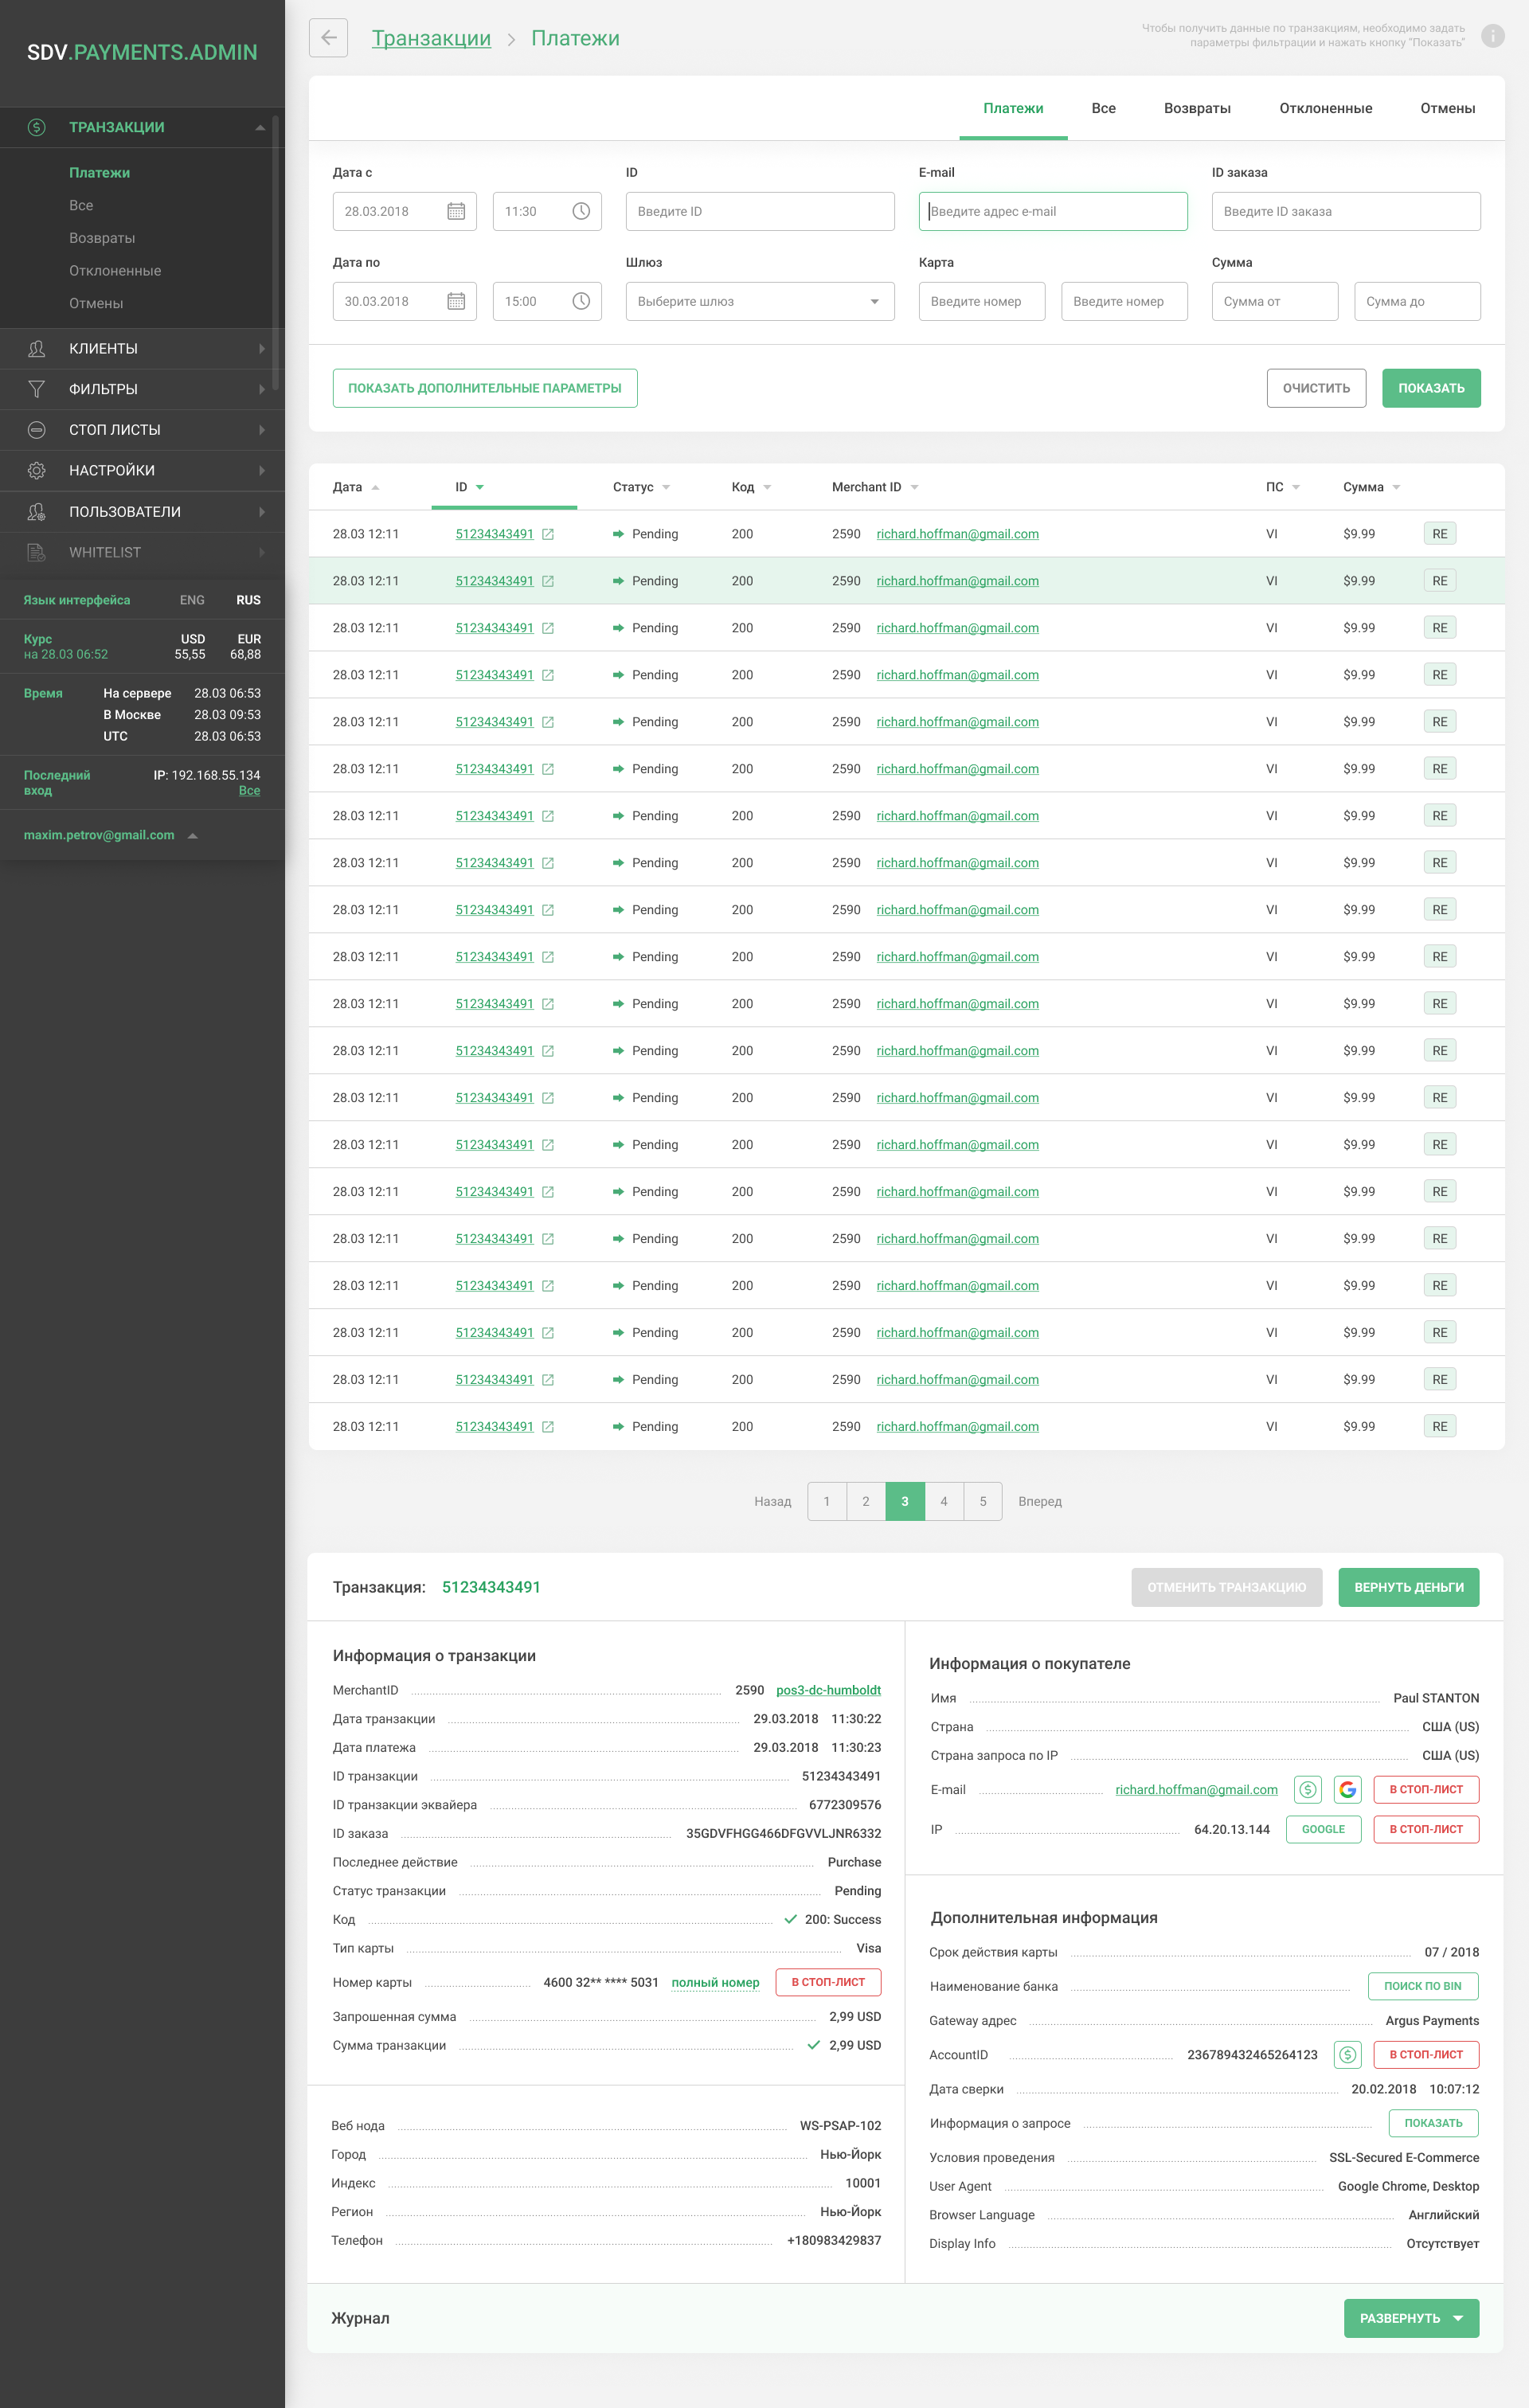1529x2408 pixels.
Task: Open the 'Выберите шлюз' gateway dropdown
Action: pyautogui.click(x=759, y=301)
